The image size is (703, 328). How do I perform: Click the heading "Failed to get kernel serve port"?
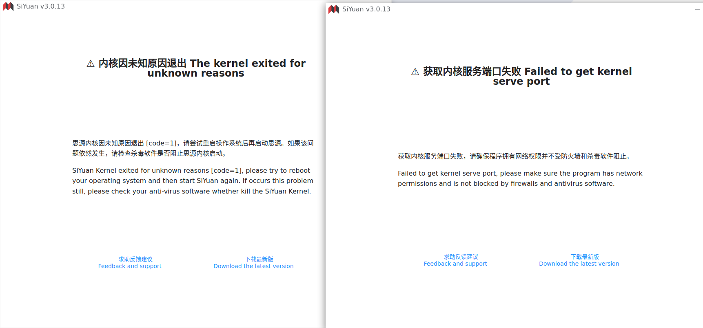coord(521,77)
